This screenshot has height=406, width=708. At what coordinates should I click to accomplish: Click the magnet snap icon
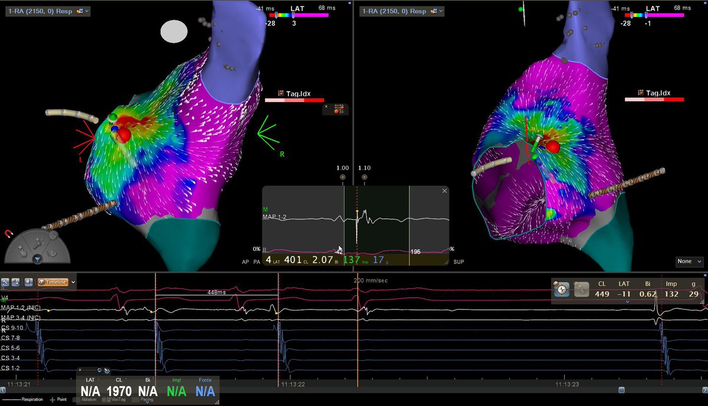10,235
